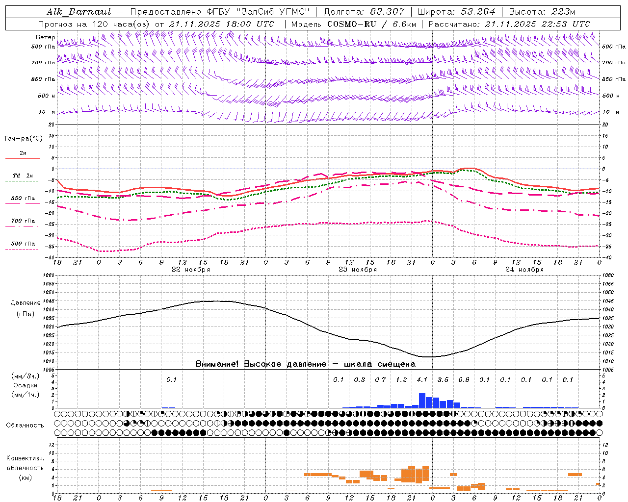Image resolution: width=628 pixels, height=502 pixels.
Task: Click the line sample under '2м' legend
Action: point(23,159)
